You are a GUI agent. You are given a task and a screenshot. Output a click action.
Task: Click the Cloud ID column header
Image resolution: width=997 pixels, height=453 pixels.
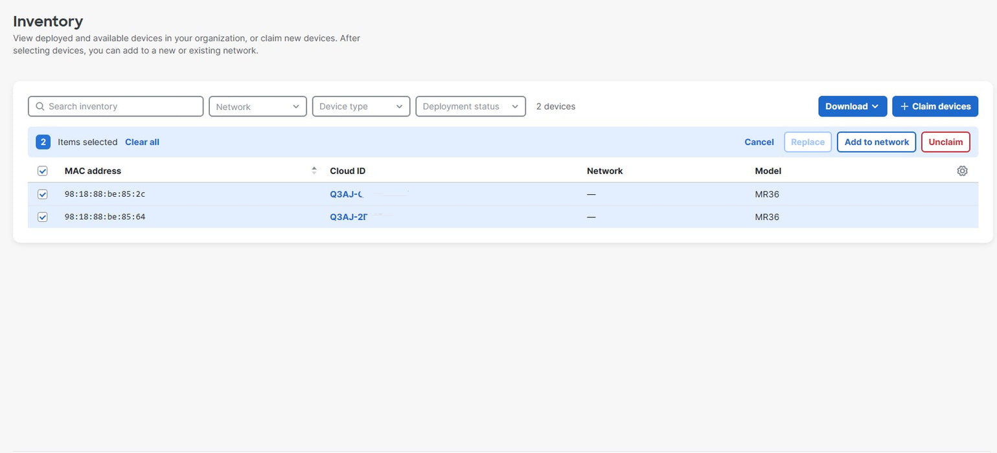tap(348, 171)
